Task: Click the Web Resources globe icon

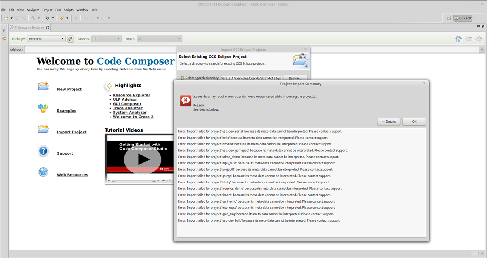Action: pos(43,172)
